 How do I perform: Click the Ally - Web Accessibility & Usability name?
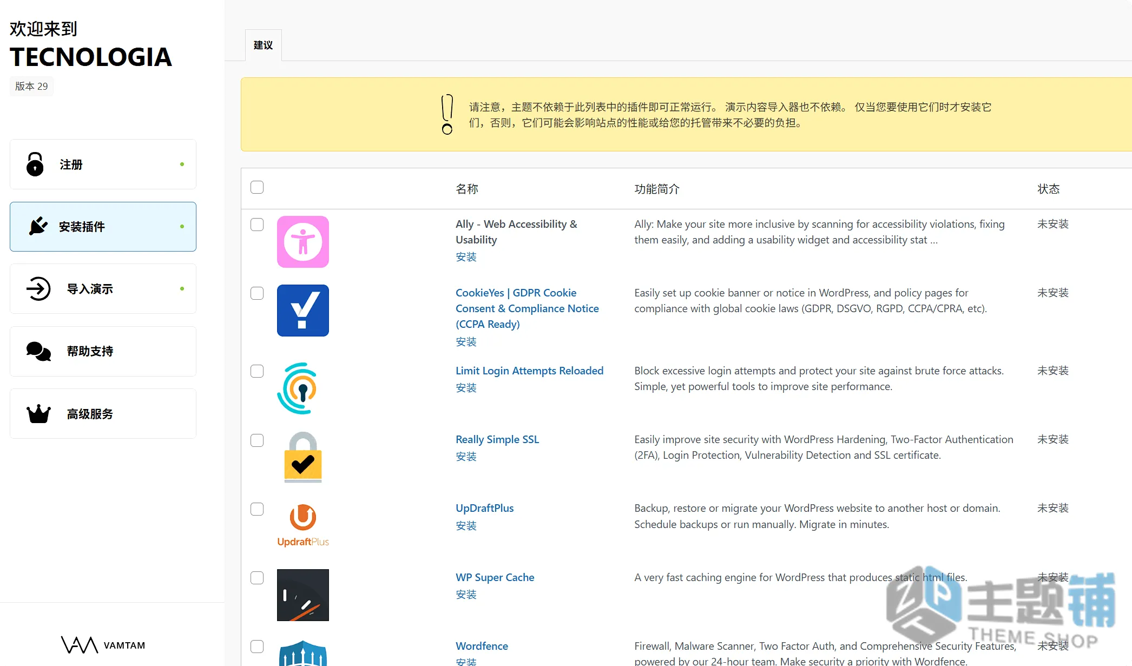point(516,232)
